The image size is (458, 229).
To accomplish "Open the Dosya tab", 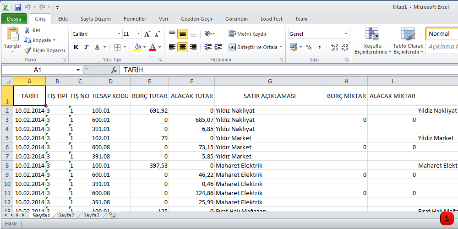I will (x=14, y=19).
